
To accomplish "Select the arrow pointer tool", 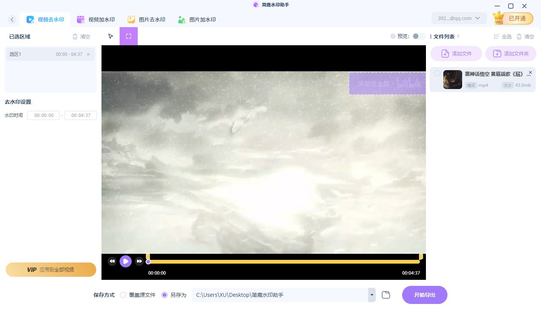I will [111, 36].
